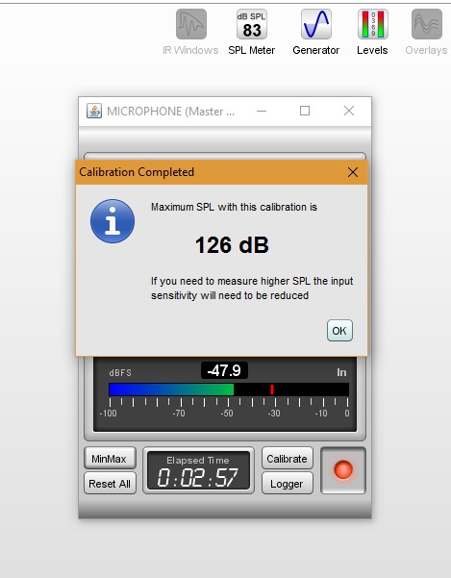Maximize the MICROPHONE window
This screenshot has width=451, height=578.
(305, 111)
